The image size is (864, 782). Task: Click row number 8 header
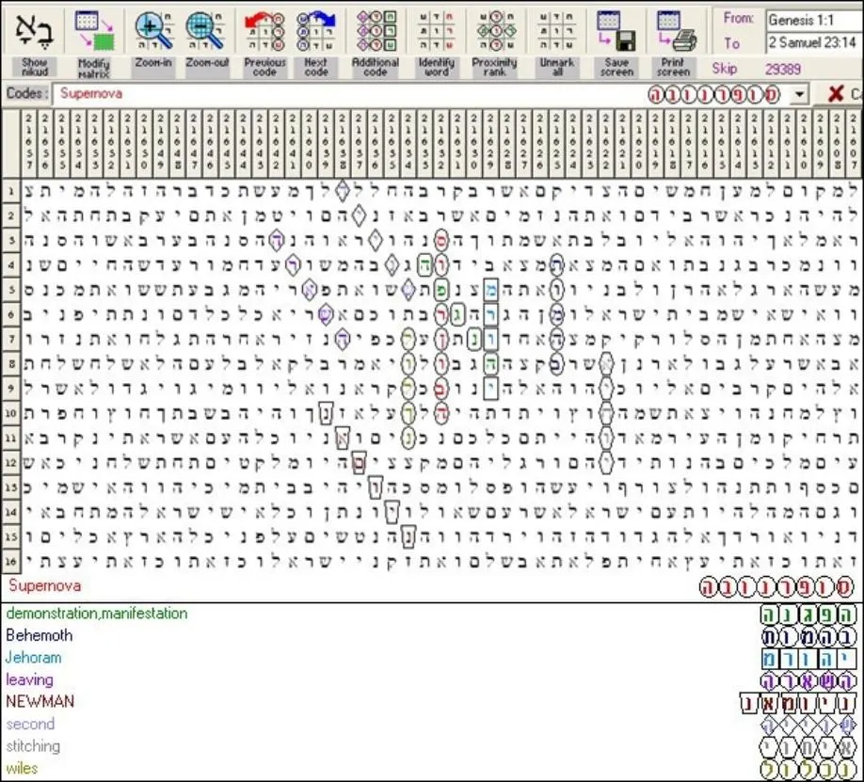[10, 364]
